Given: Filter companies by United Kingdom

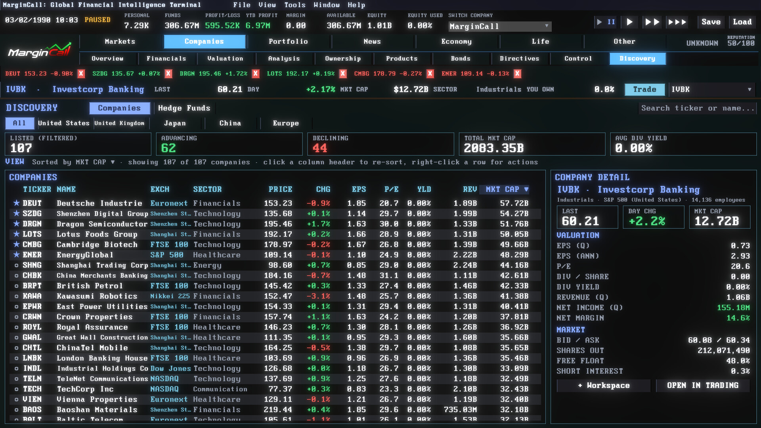Looking at the screenshot, I should [119, 123].
